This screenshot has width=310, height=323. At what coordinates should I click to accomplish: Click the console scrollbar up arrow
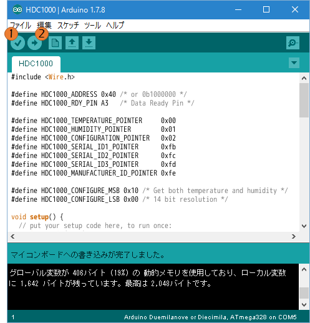tap(304, 270)
